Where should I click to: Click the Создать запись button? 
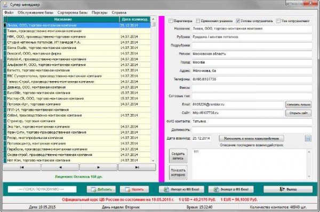pyautogui.click(x=178, y=156)
